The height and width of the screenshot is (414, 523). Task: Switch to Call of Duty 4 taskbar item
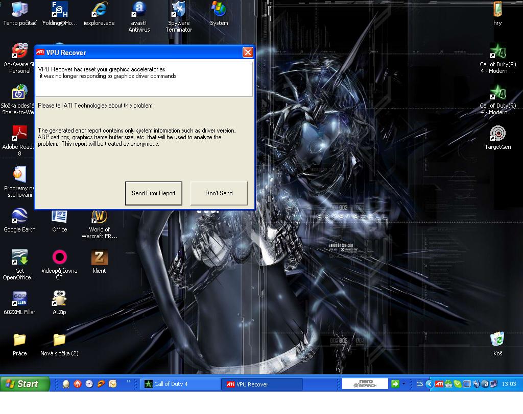pos(180,384)
